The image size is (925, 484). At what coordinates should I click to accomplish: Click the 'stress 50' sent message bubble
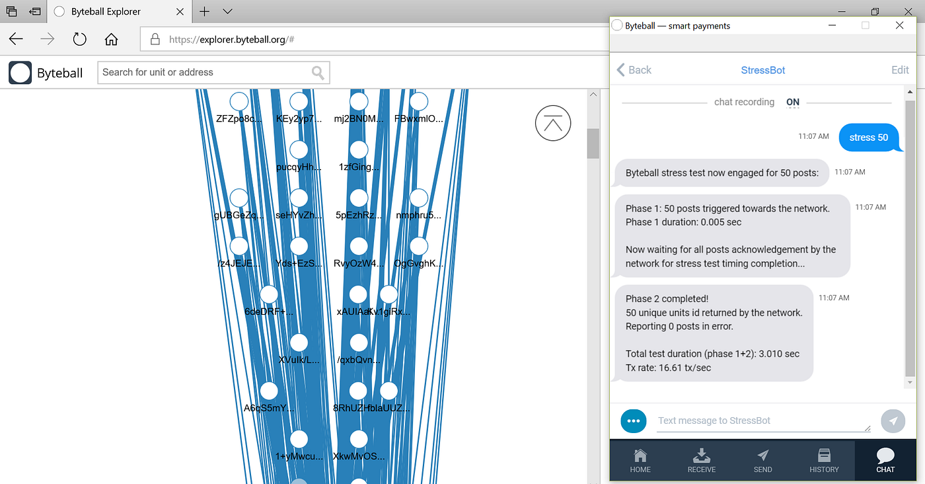[x=869, y=138]
